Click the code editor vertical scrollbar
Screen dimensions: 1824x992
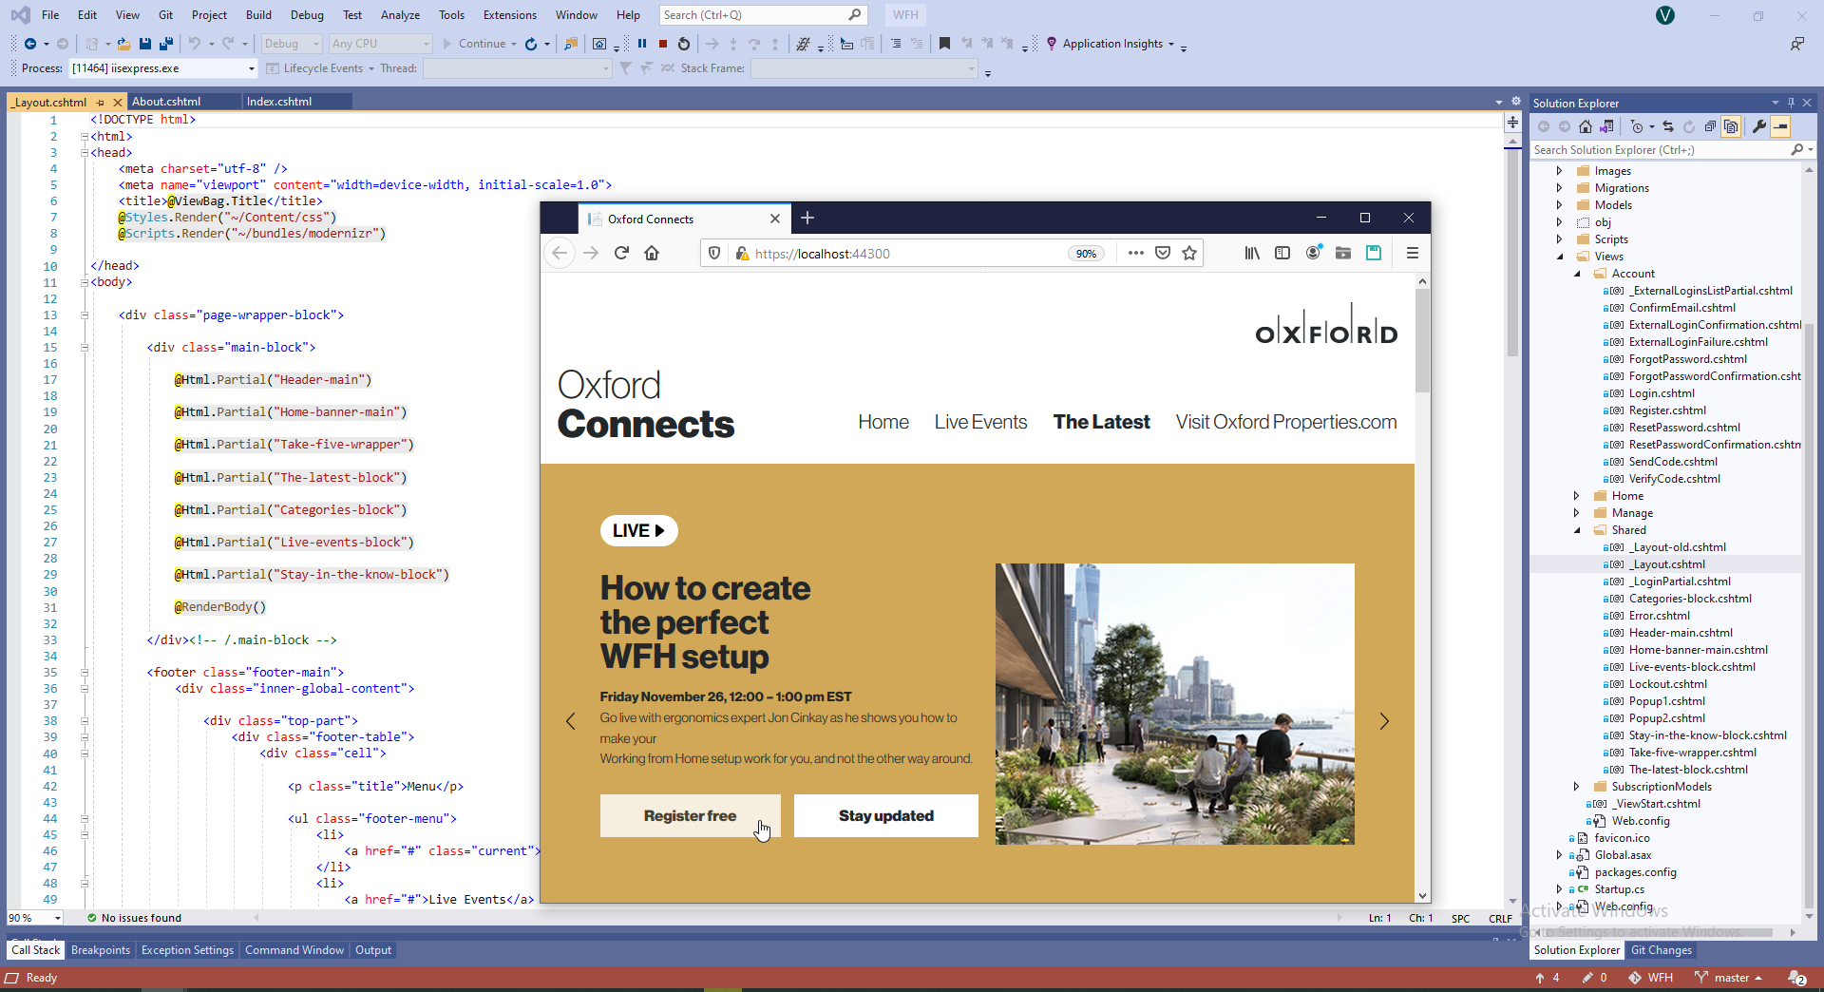pyautogui.click(x=1512, y=252)
